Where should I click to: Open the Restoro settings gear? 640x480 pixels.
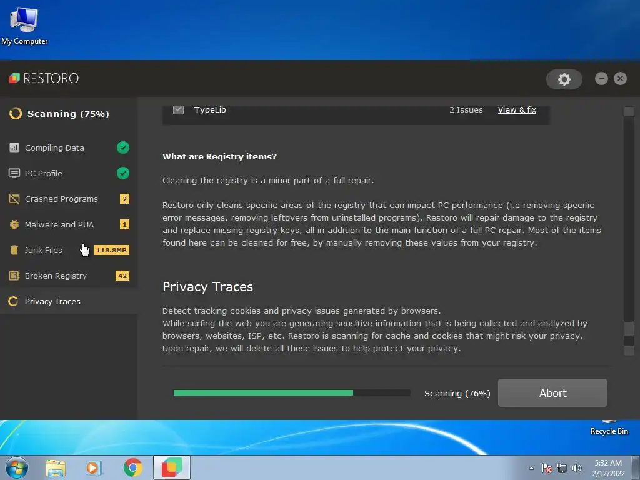[564, 79]
